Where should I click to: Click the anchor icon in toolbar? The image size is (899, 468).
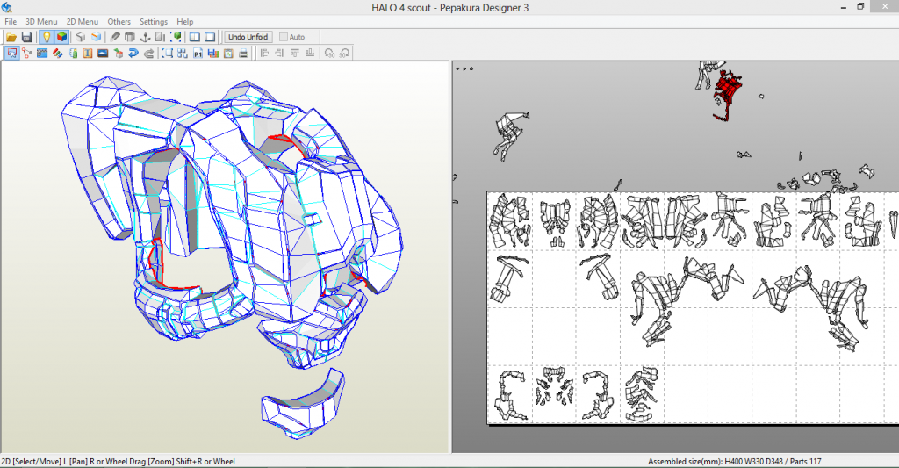tap(145, 37)
